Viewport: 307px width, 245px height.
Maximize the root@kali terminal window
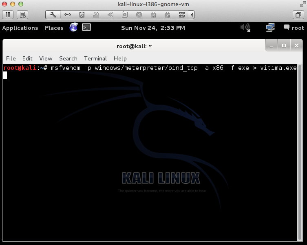pos(284,45)
